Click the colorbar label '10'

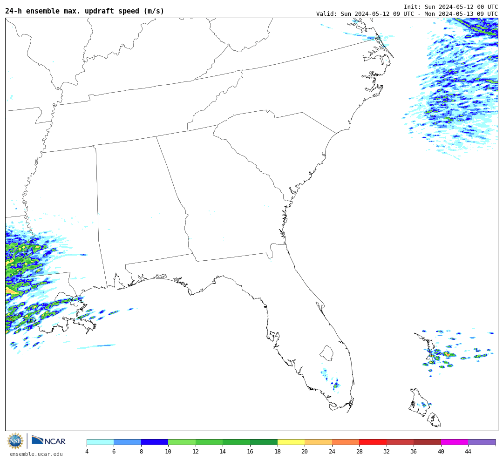169,451
